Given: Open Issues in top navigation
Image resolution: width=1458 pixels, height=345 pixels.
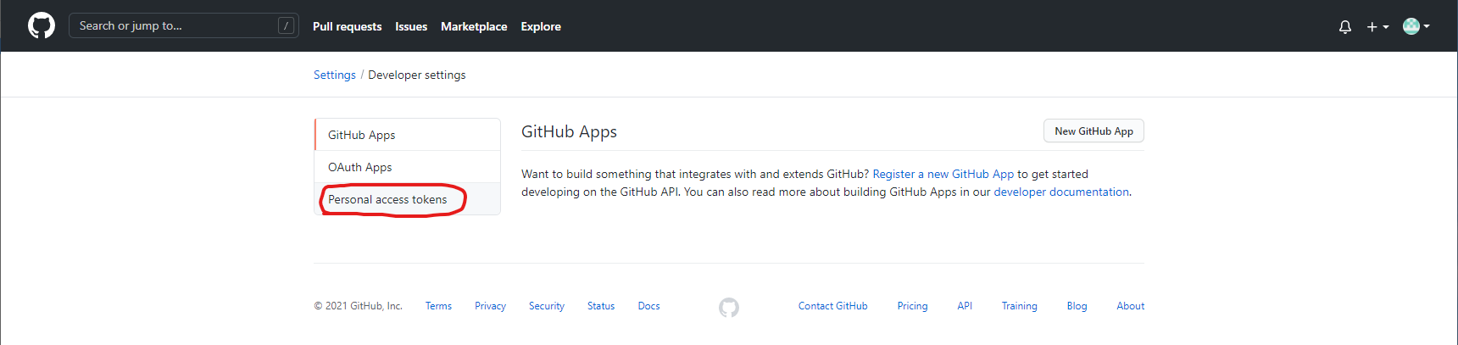Looking at the screenshot, I should (x=411, y=26).
